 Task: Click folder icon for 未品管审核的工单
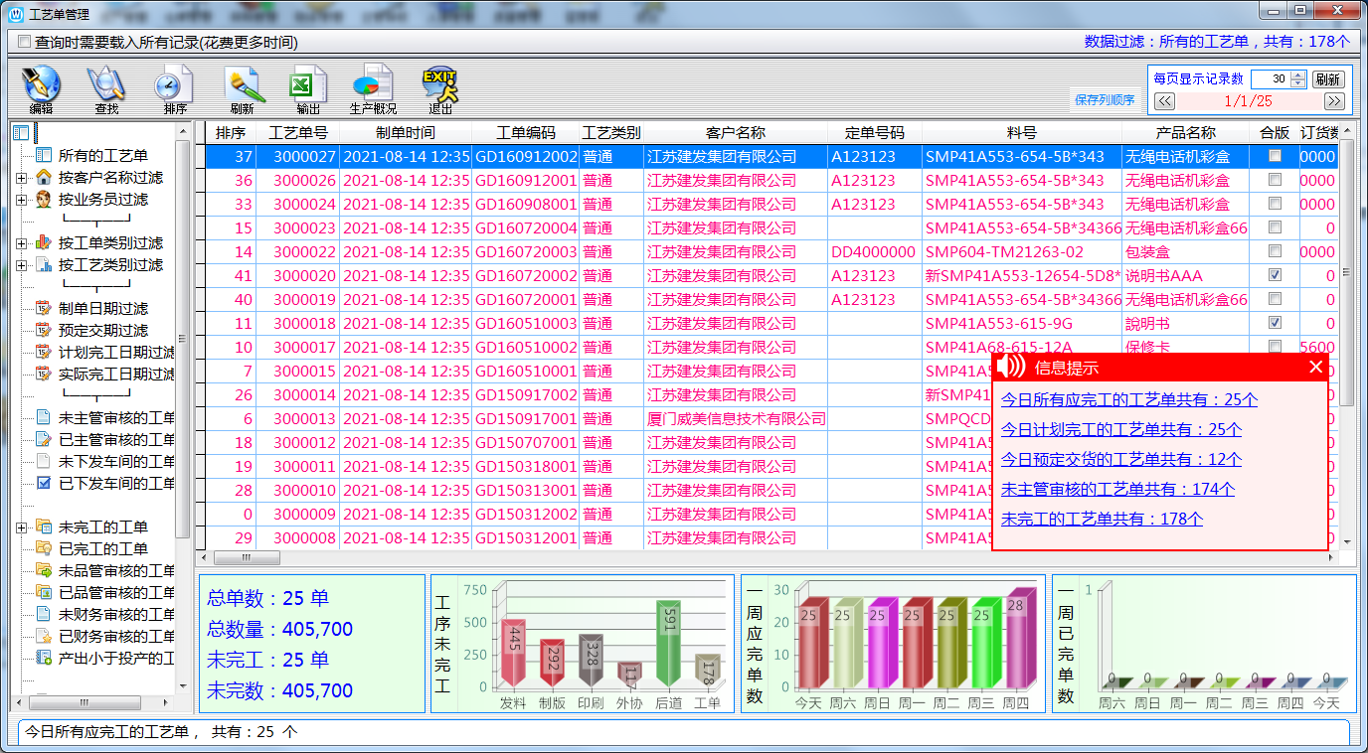pyautogui.click(x=43, y=570)
